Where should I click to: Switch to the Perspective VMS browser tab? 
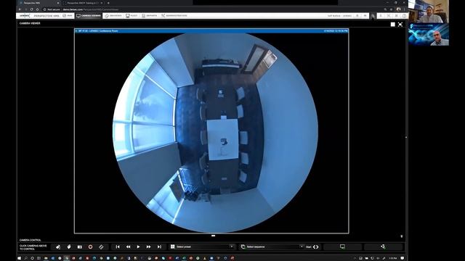point(39,3)
